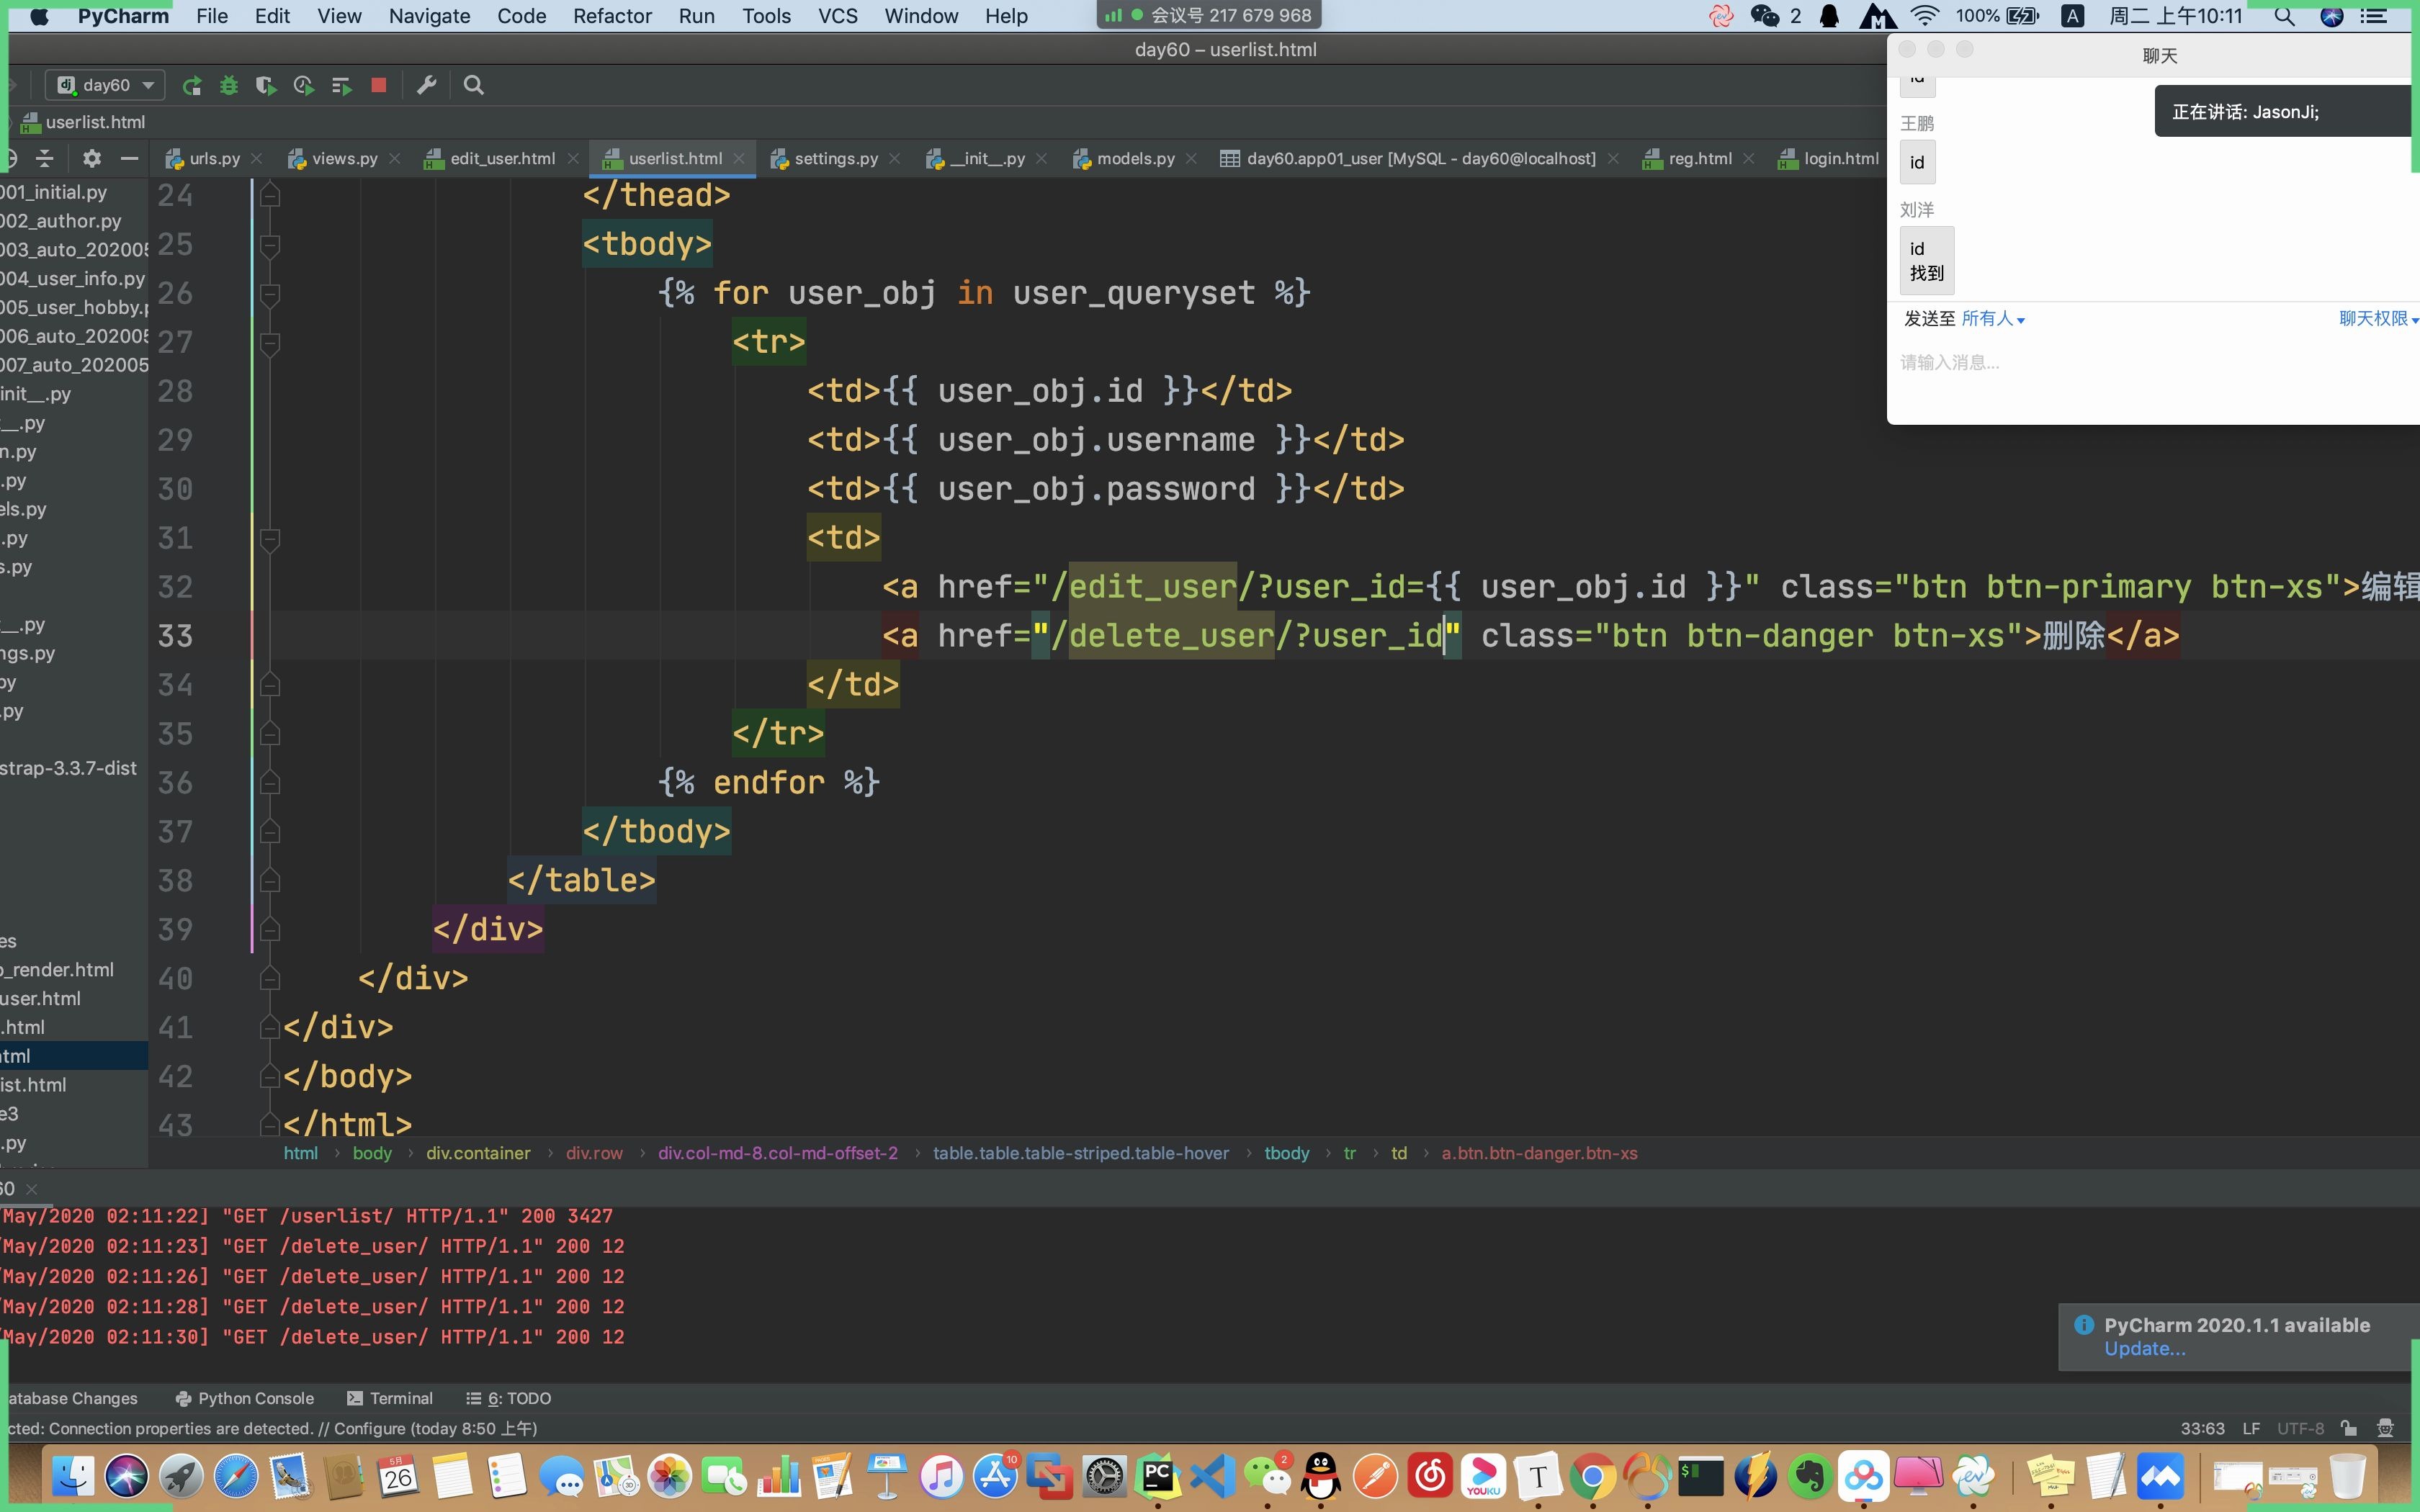The width and height of the screenshot is (2420, 1512).
Task: Click the green Debug bug icon
Action: (229, 86)
